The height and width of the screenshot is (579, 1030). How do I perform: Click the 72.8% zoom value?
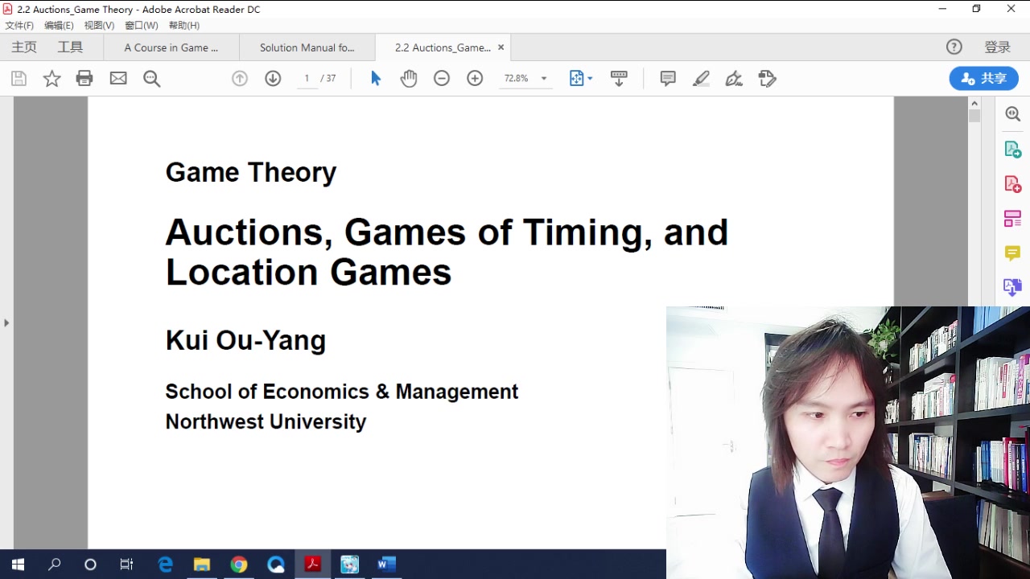516,78
